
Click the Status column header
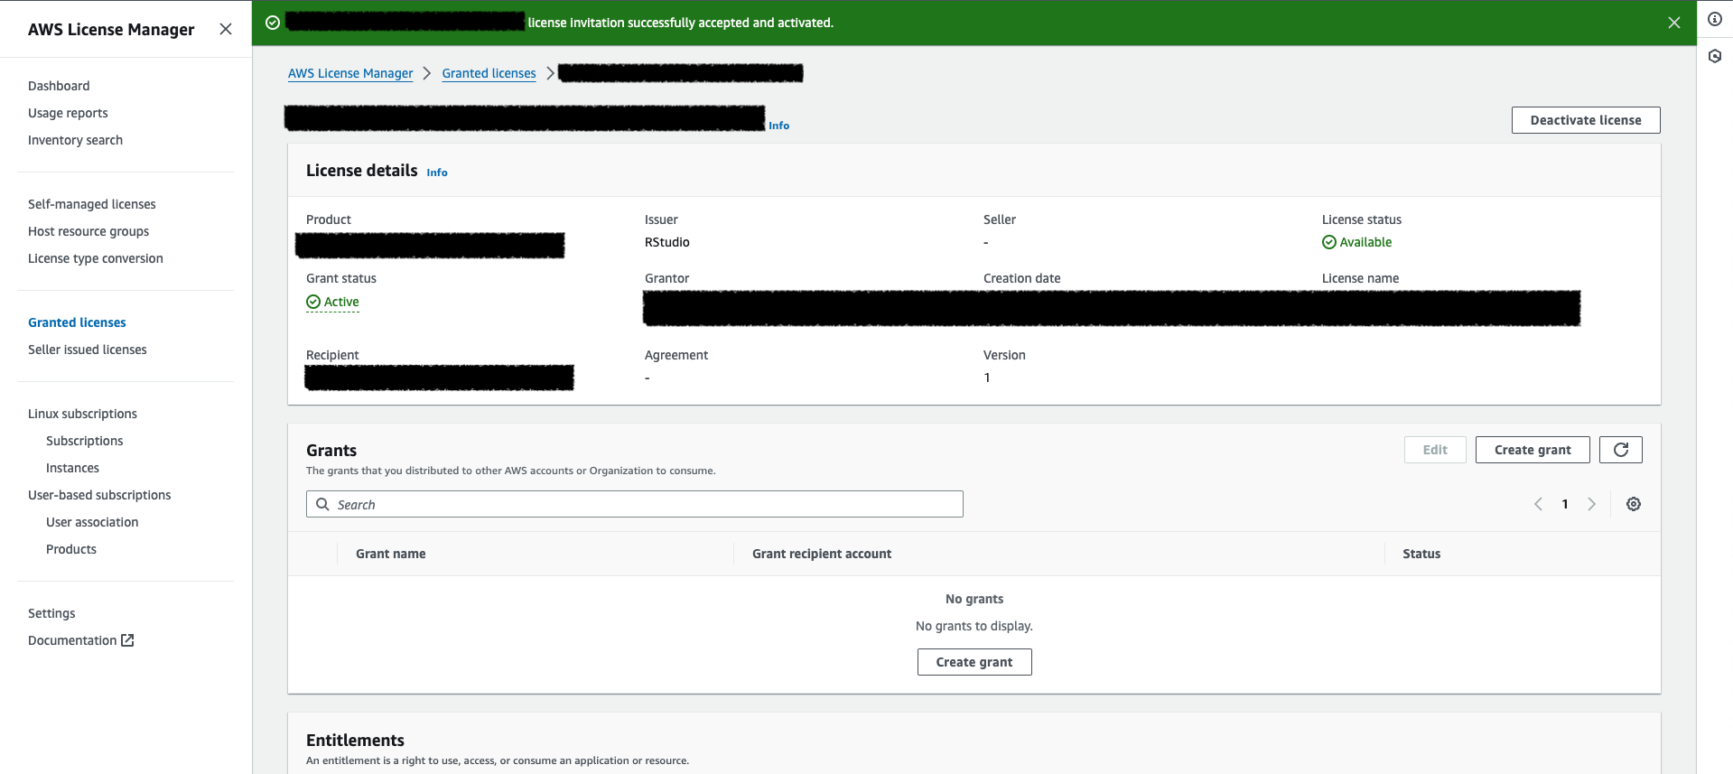(x=1421, y=554)
